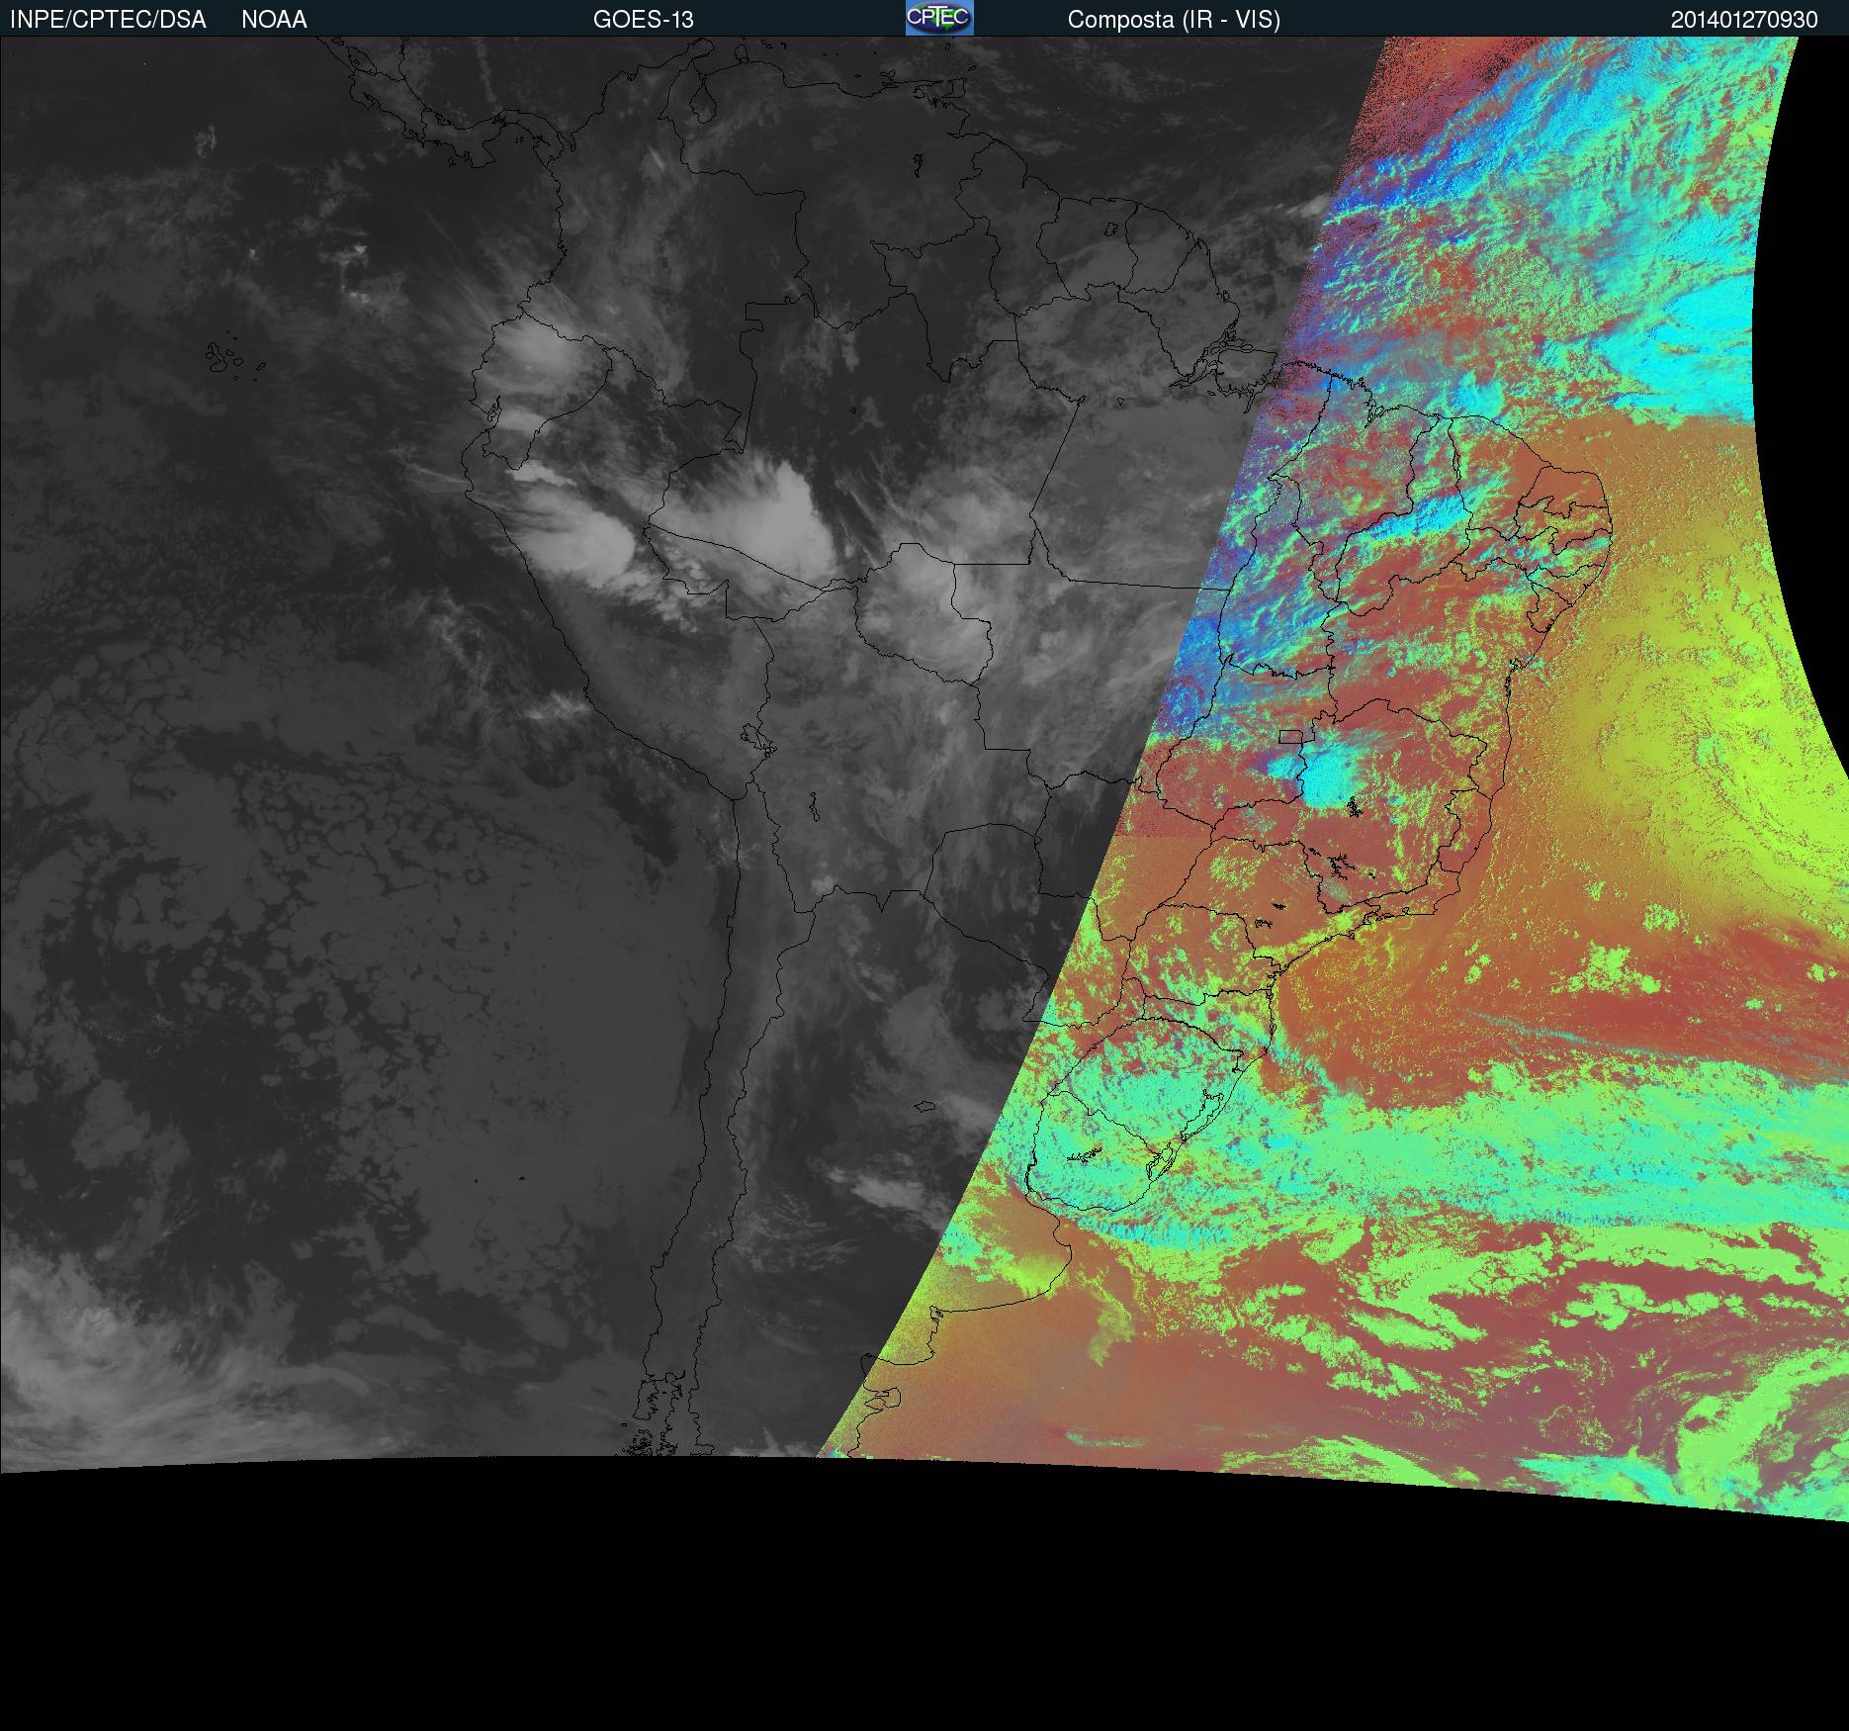This screenshot has height=1731, width=1849.
Task: Click the 201401270930 timestamp
Action: (x=1744, y=20)
